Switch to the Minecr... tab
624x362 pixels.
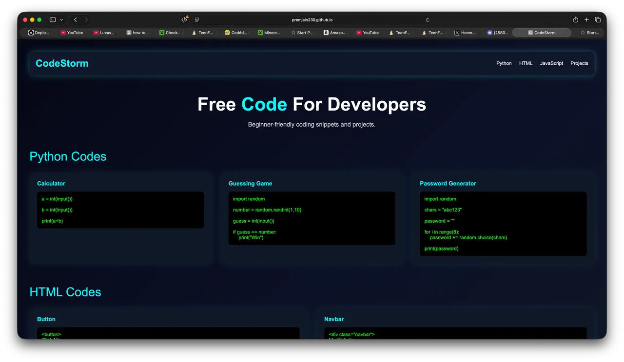coord(269,33)
